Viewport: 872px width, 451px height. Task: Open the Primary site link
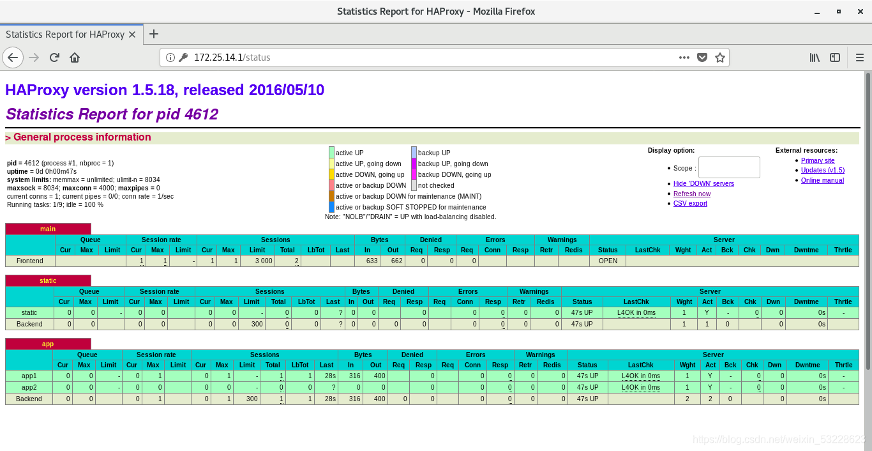tap(818, 160)
